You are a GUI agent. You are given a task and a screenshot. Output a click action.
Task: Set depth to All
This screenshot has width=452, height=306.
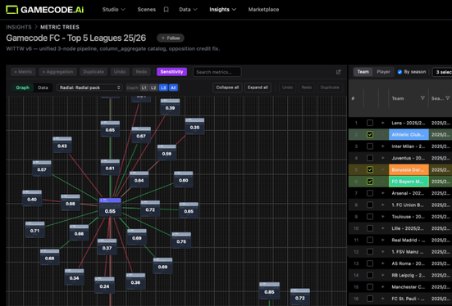click(173, 88)
